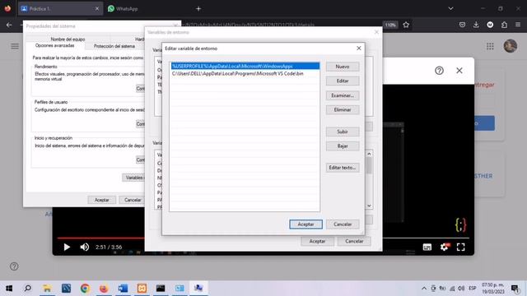
Task: Click Aceptar in Propiedades del sistema
Action: click(101, 200)
